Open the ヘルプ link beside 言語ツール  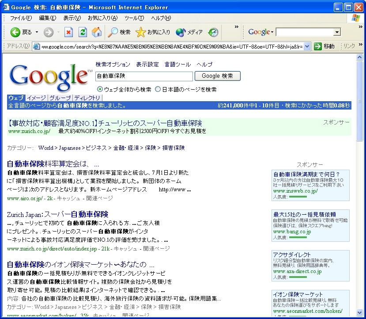tap(204, 64)
